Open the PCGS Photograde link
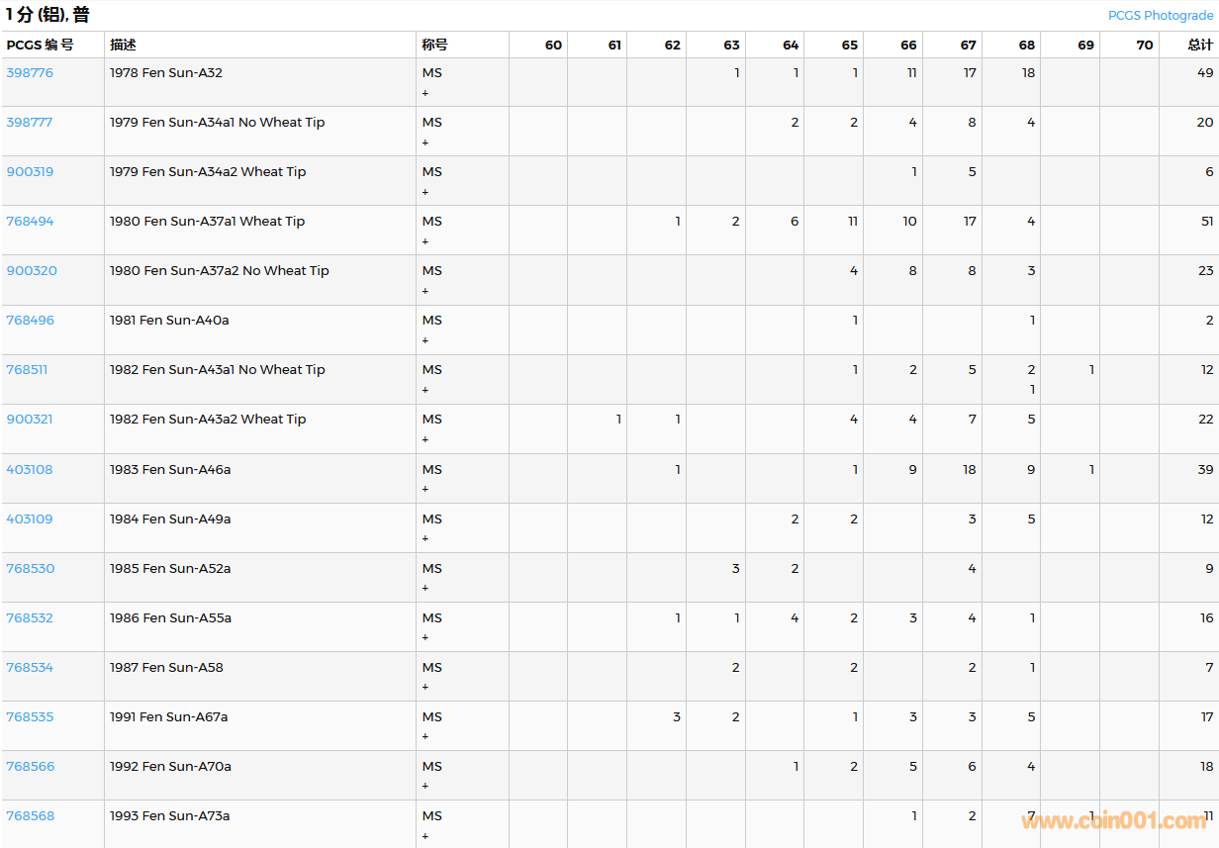This screenshot has width=1219, height=848. (1160, 15)
